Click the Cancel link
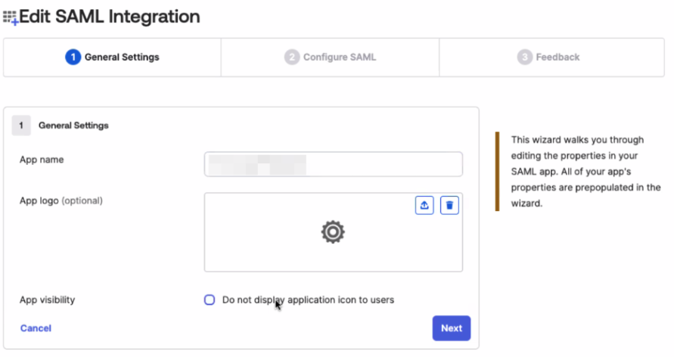 pyautogui.click(x=36, y=328)
